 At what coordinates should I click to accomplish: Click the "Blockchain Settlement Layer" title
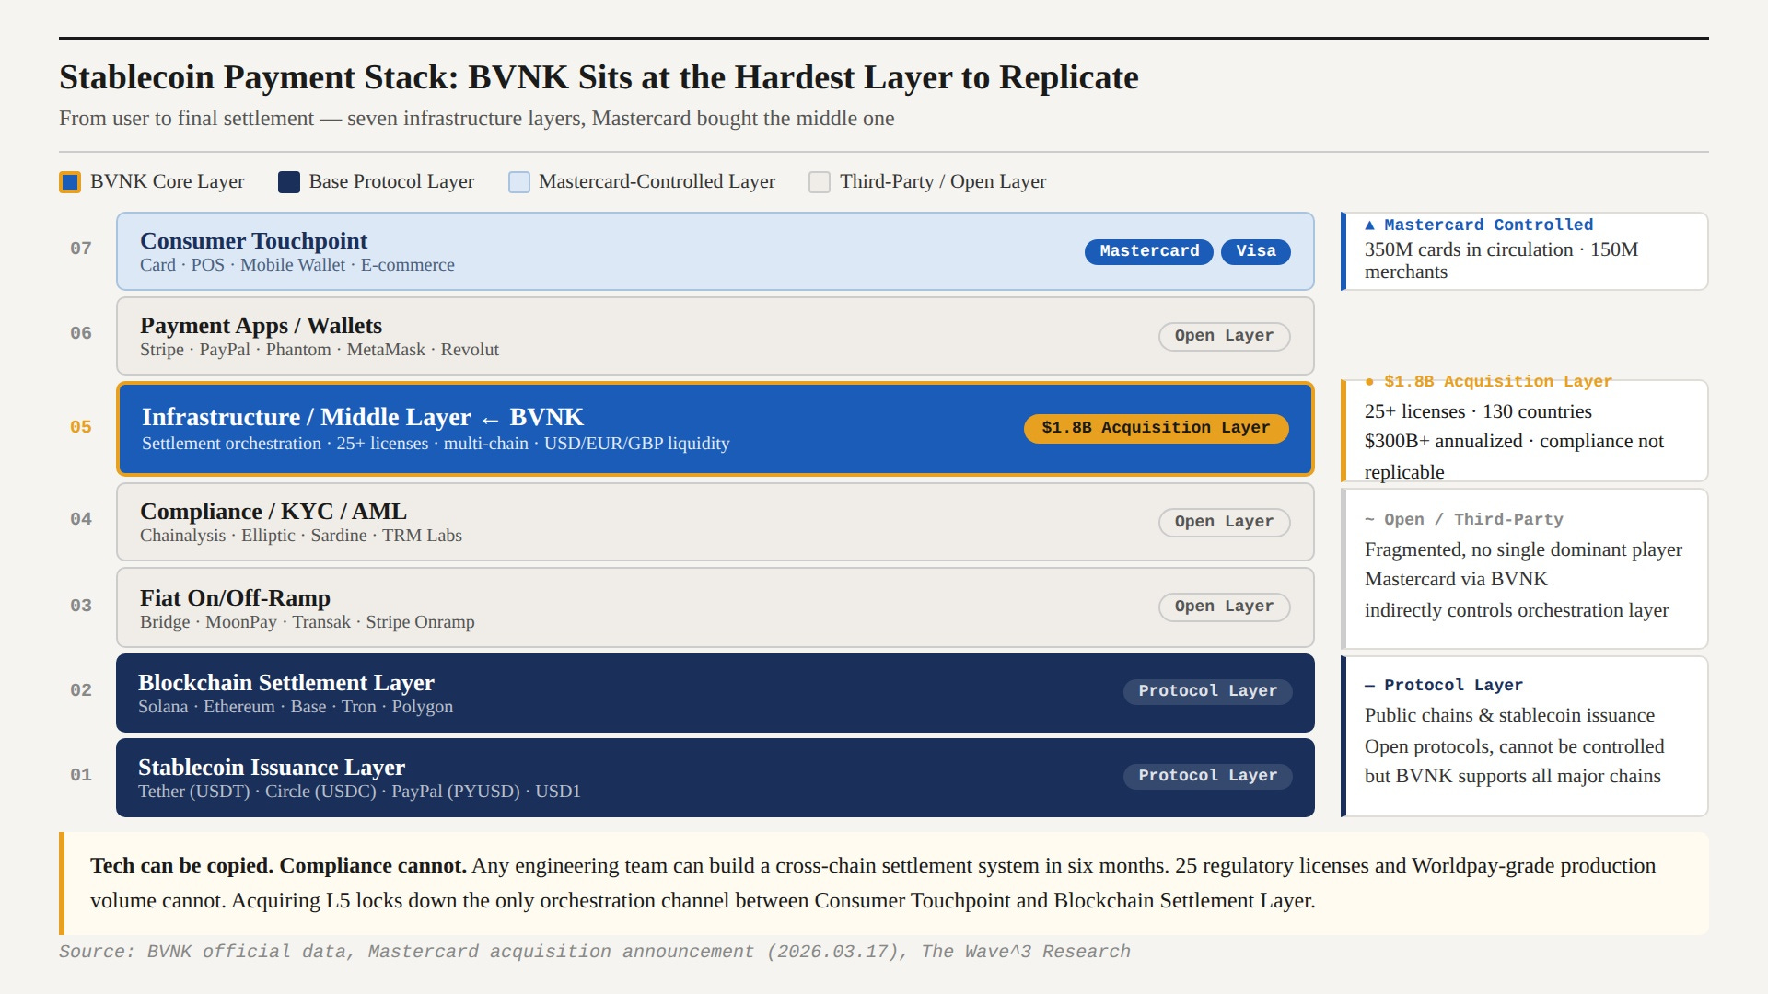coord(286,683)
